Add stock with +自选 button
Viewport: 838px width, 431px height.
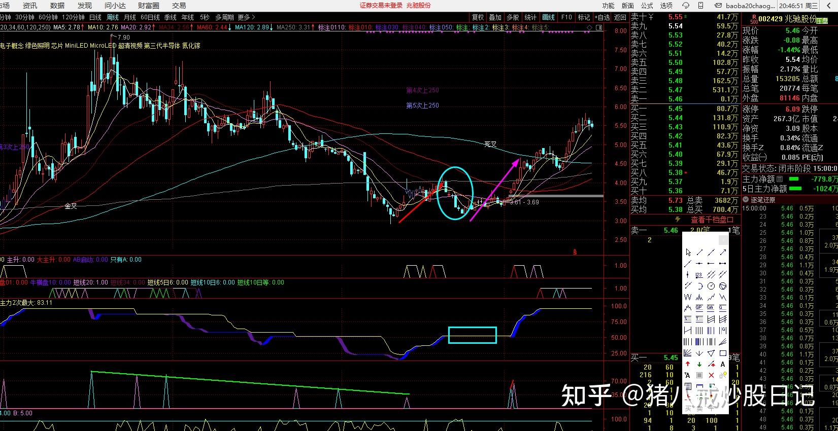pos(602,17)
